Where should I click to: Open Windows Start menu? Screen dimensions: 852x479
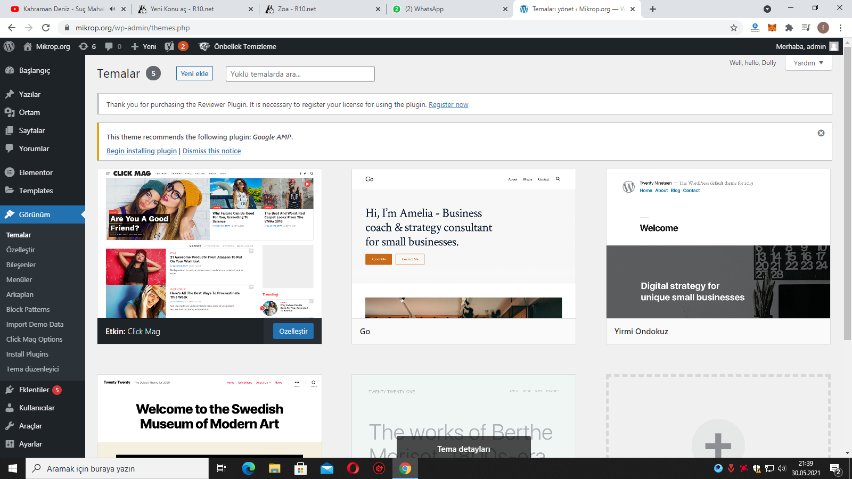click(13, 468)
